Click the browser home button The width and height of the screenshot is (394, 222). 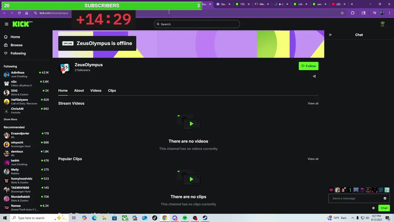27,13
